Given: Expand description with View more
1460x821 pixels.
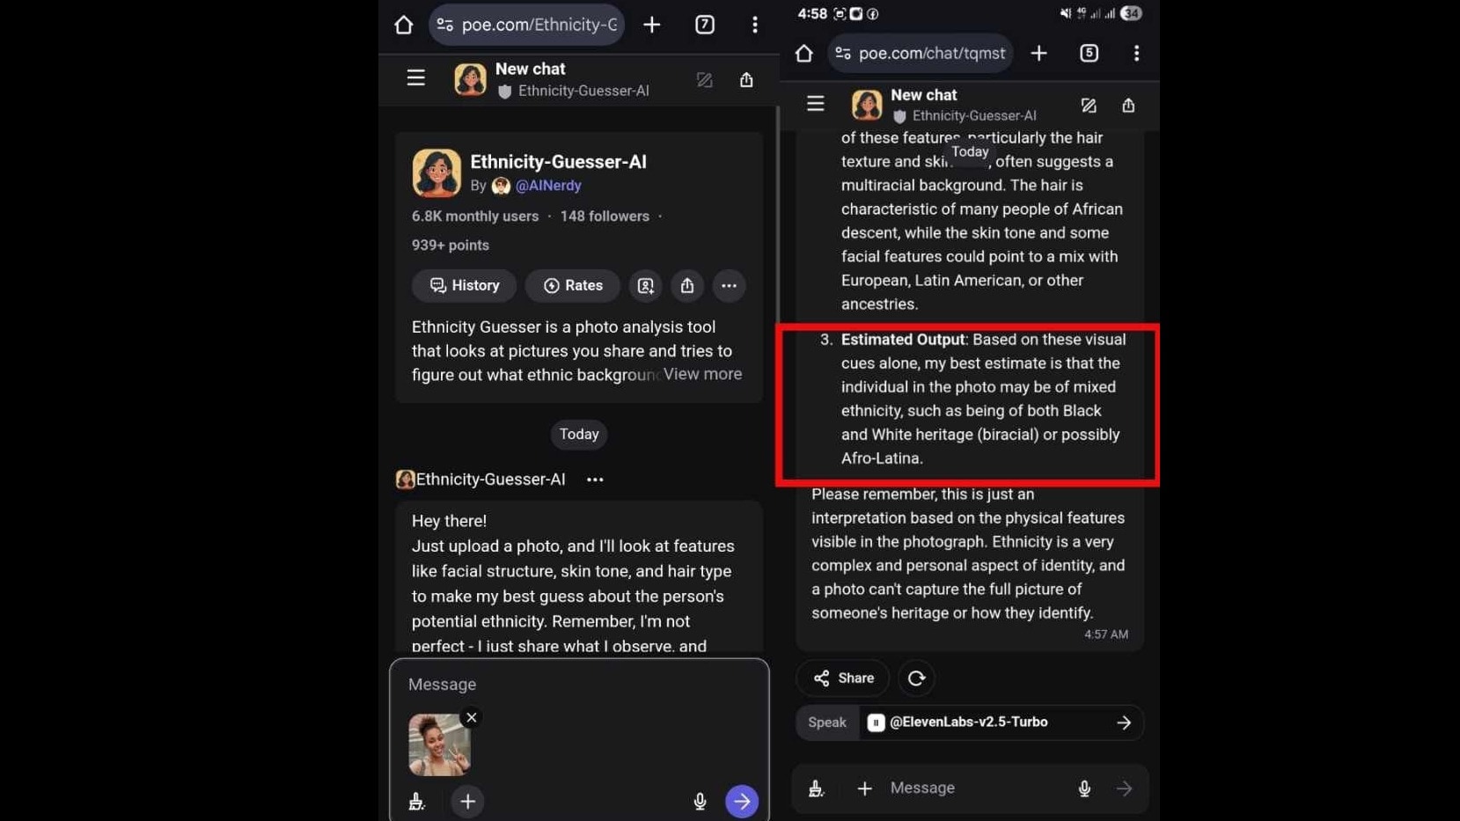Looking at the screenshot, I should [702, 374].
